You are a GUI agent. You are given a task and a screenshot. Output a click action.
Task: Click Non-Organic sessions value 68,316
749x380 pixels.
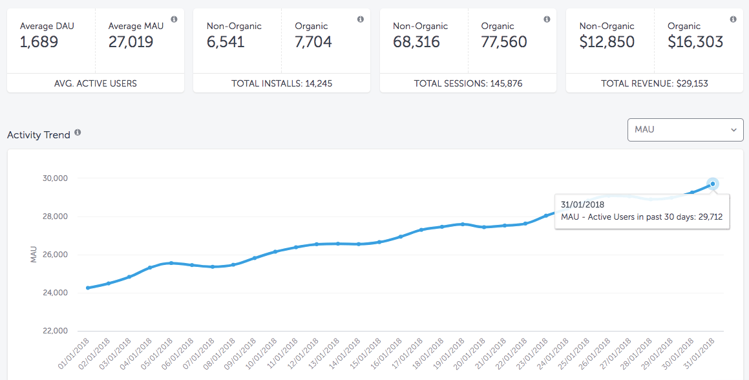pyautogui.click(x=417, y=42)
